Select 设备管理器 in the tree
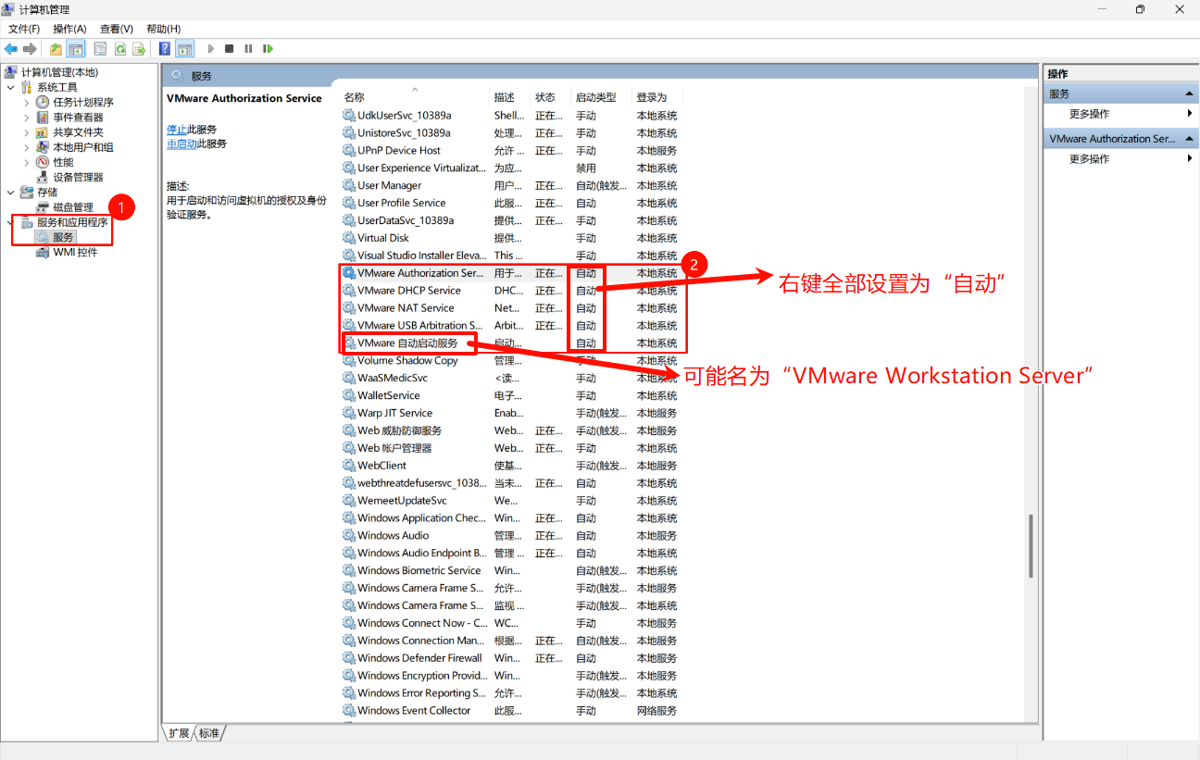 78,177
